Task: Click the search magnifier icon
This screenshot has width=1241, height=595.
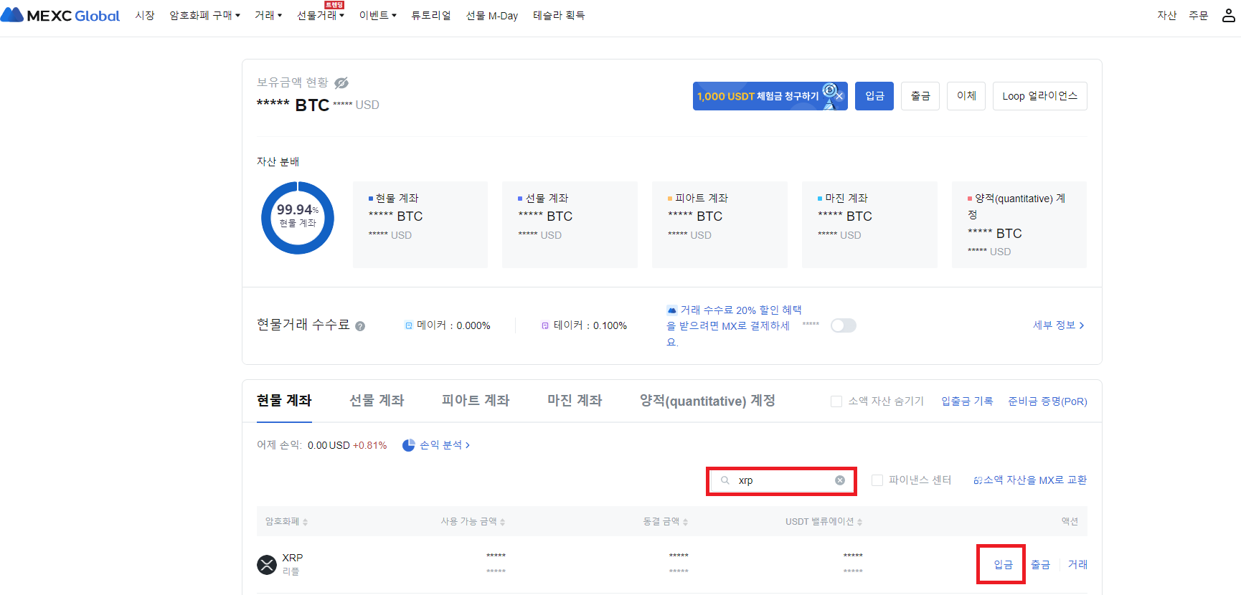Action: click(x=725, y=480)
